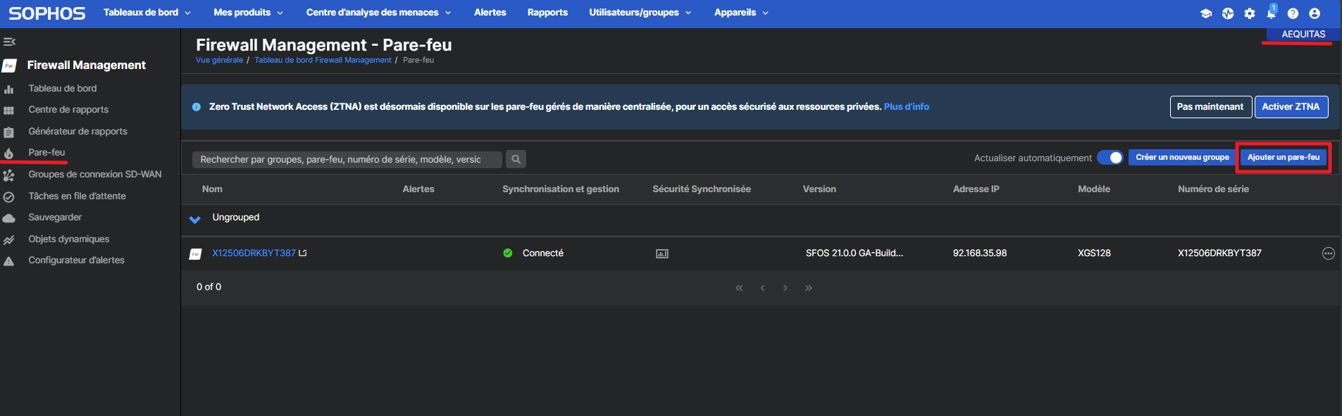
Task: Open the training graduation cap icon
Action: click(x=1205, y=13)
